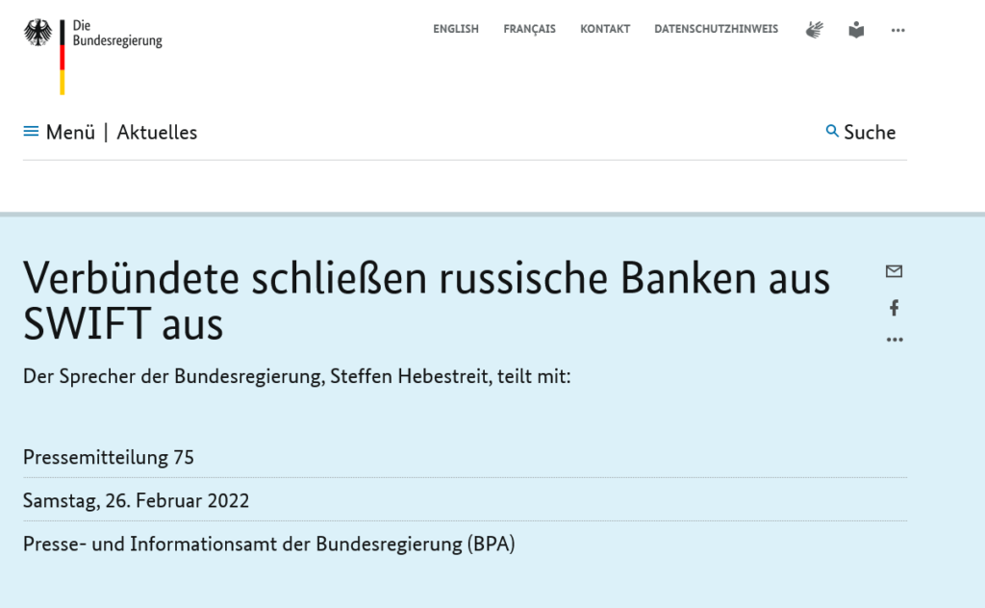The height and width of the screenshot is (608, 985).
Task: Click the 'Die Bundesregierung' wordmark
Action: tap(117, 34)
